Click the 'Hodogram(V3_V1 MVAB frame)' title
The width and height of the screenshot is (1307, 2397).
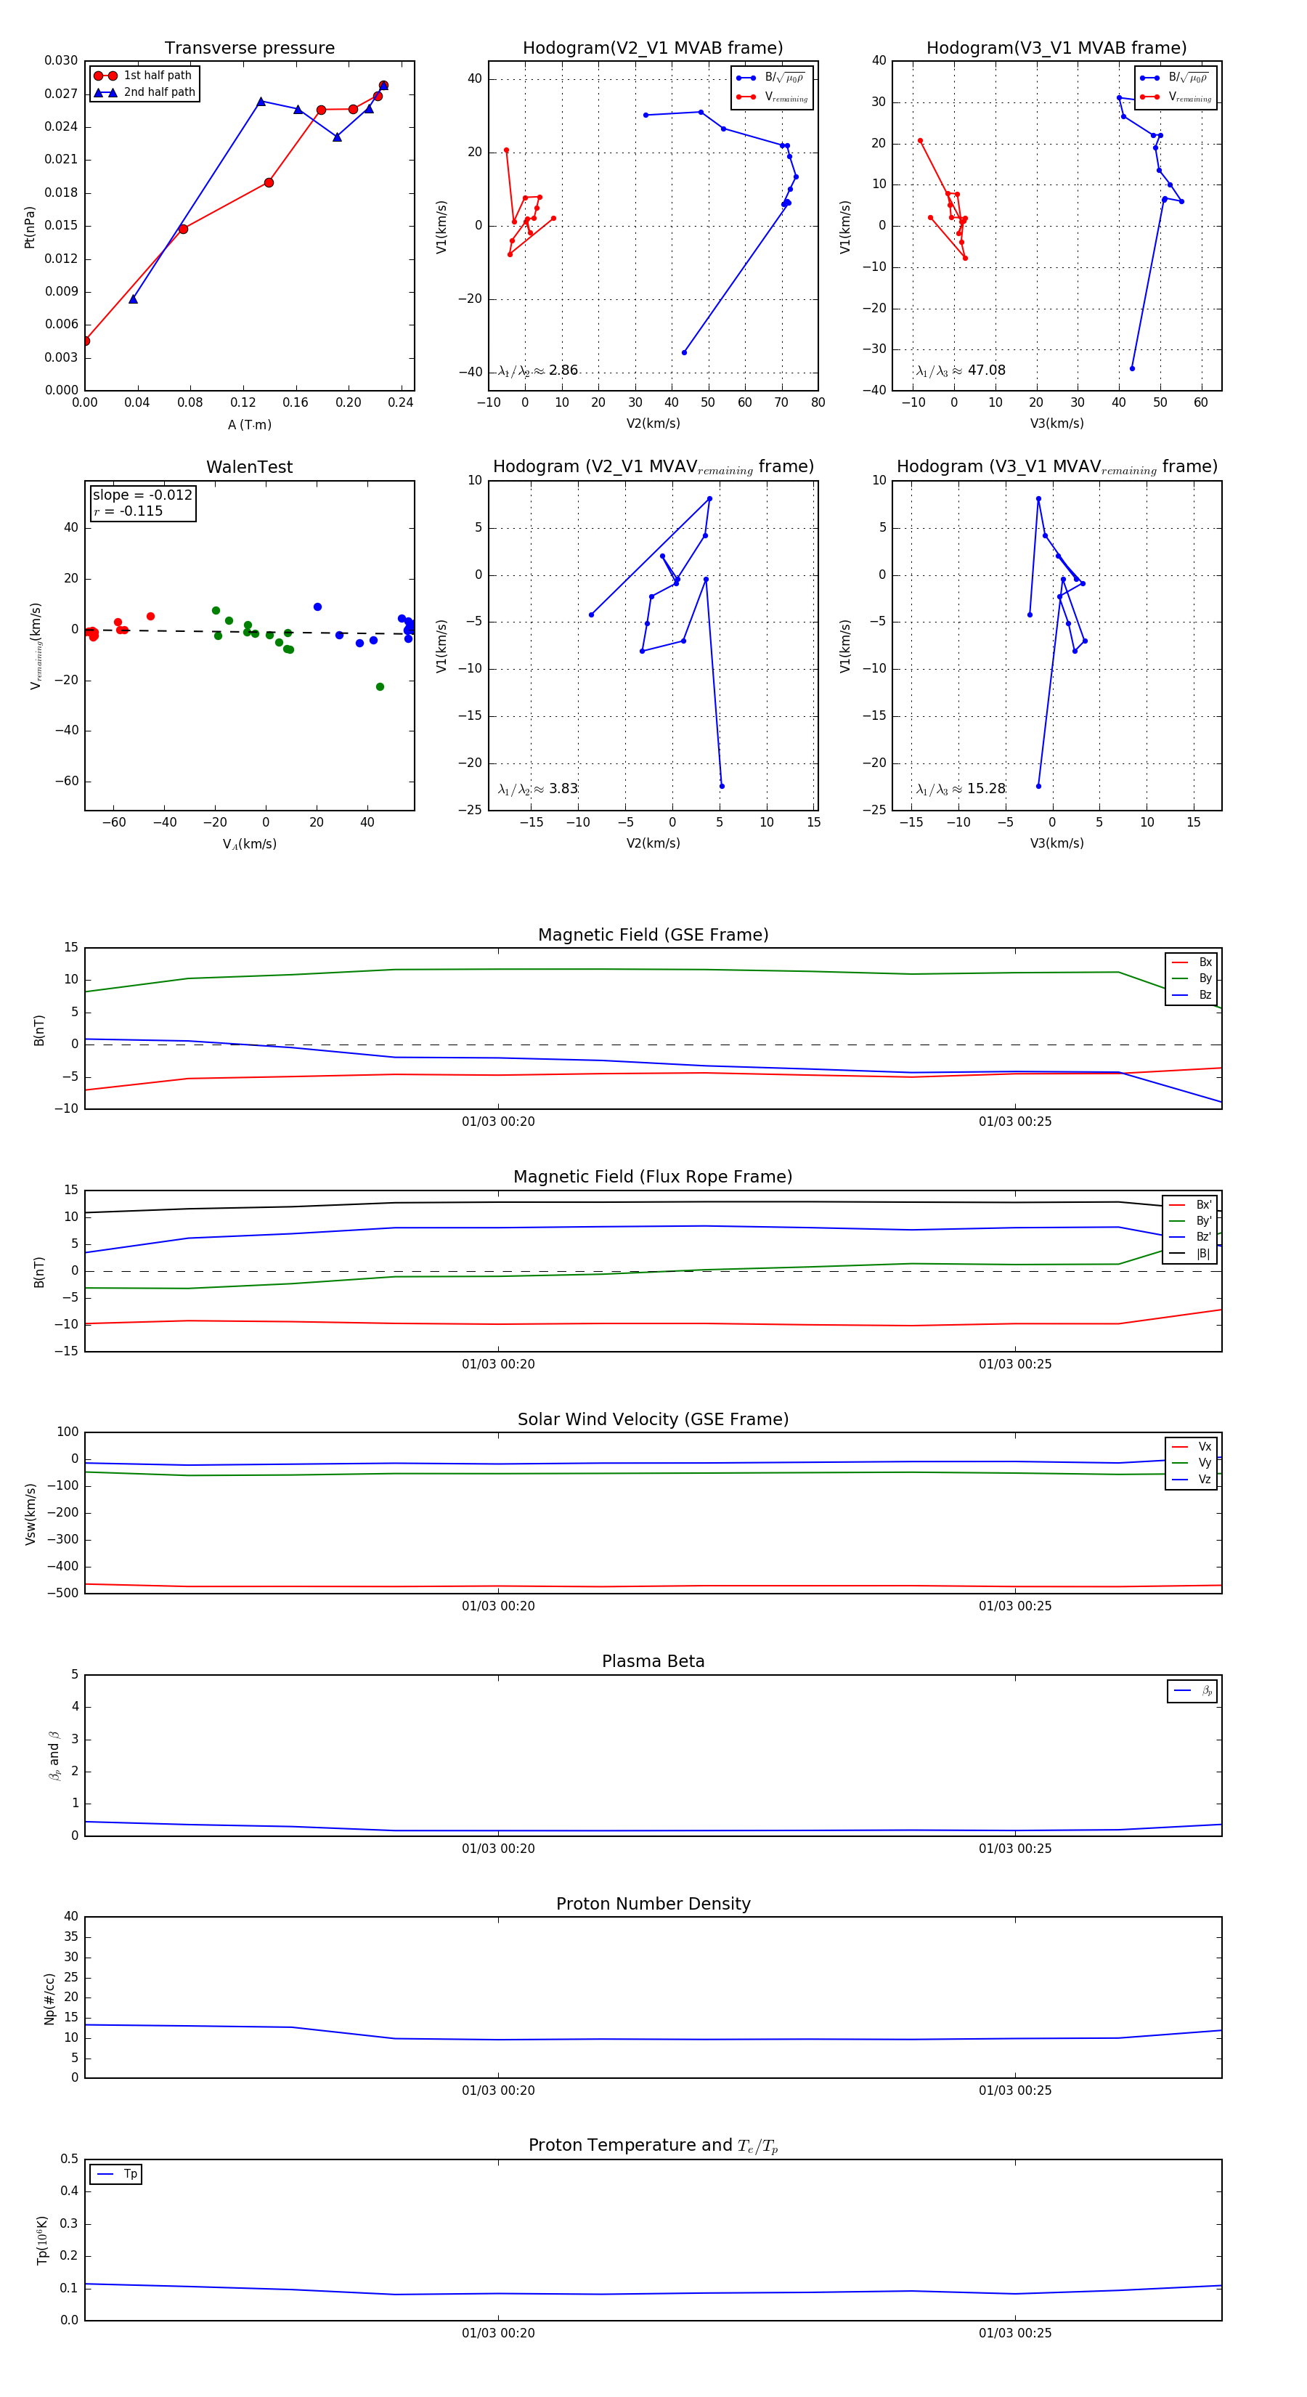(1056, 49)
